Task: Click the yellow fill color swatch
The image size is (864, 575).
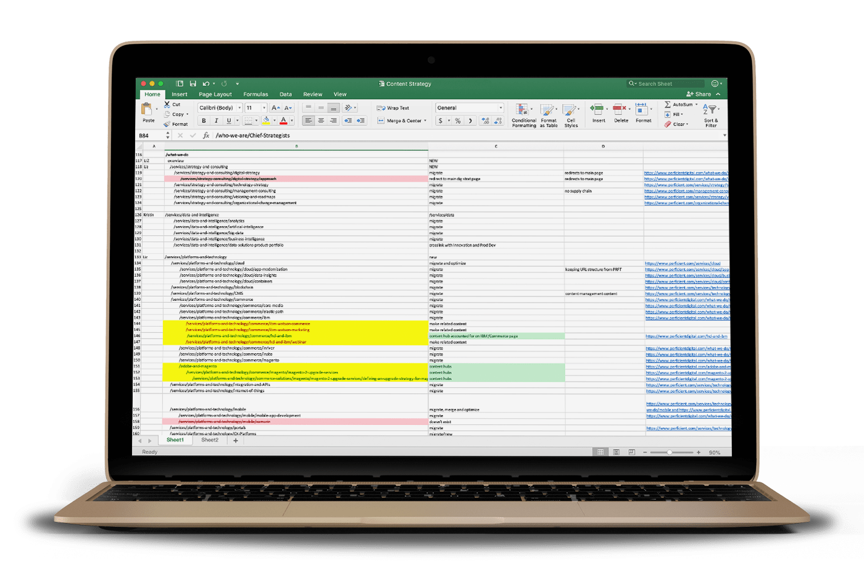Action: pos(266,120)
